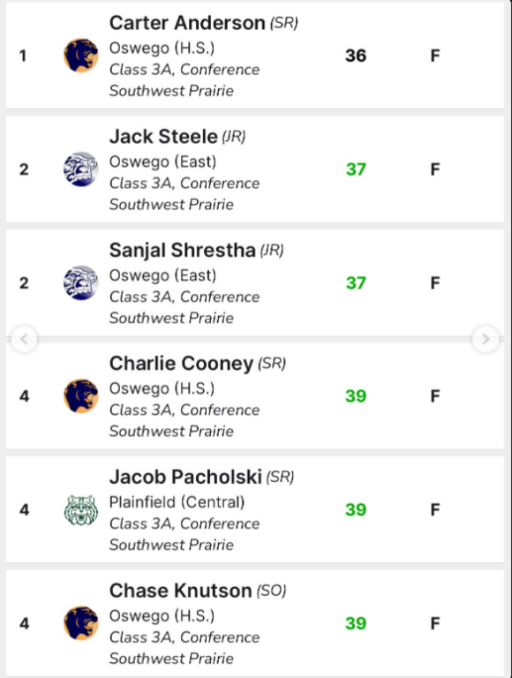Click Chase Knutson's Oswego panther logo
The height and width of the screenshot is (678, 512).
click(x=81, y=623)
